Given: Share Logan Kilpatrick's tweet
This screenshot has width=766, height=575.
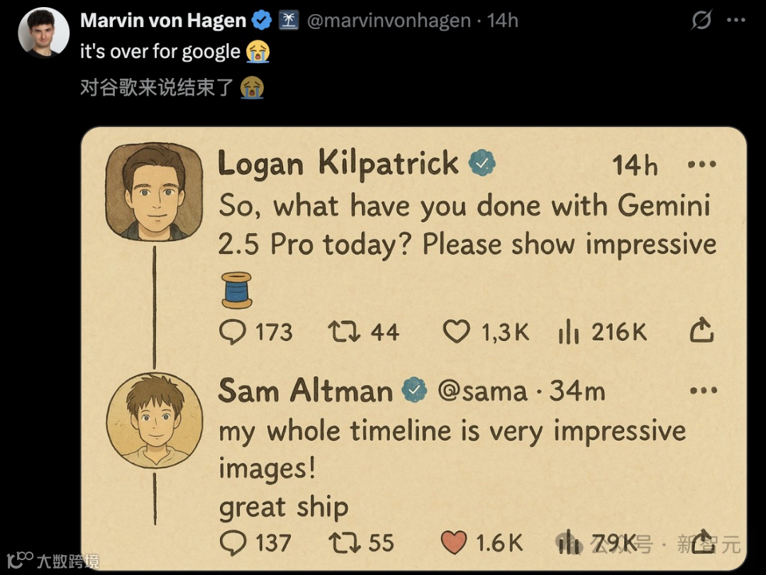Looking at the screenshot, I should [701, 330].
